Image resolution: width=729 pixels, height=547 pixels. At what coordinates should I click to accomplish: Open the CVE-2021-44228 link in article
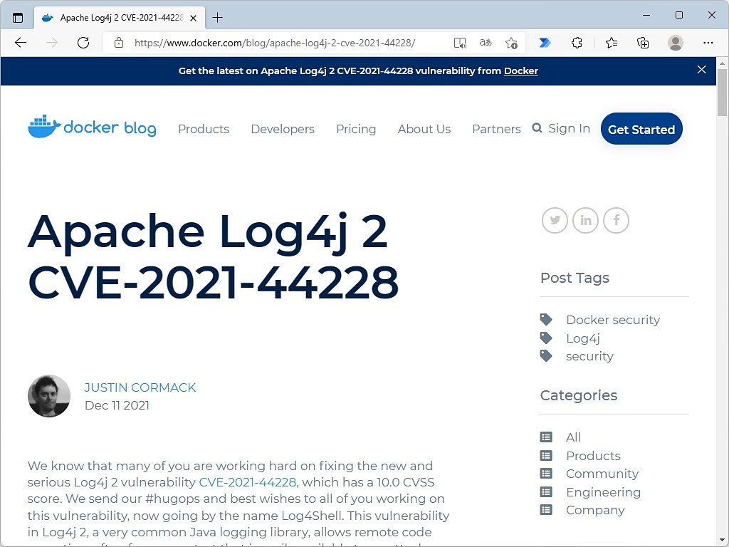[x=247, y=482]
